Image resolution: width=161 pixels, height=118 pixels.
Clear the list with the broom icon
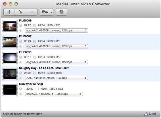(x=20, y=12)
